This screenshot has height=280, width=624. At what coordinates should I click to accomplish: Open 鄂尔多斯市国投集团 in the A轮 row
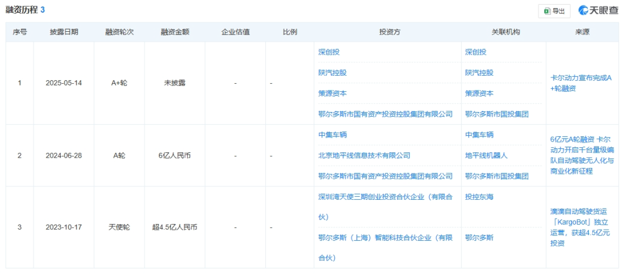point(496,176)
